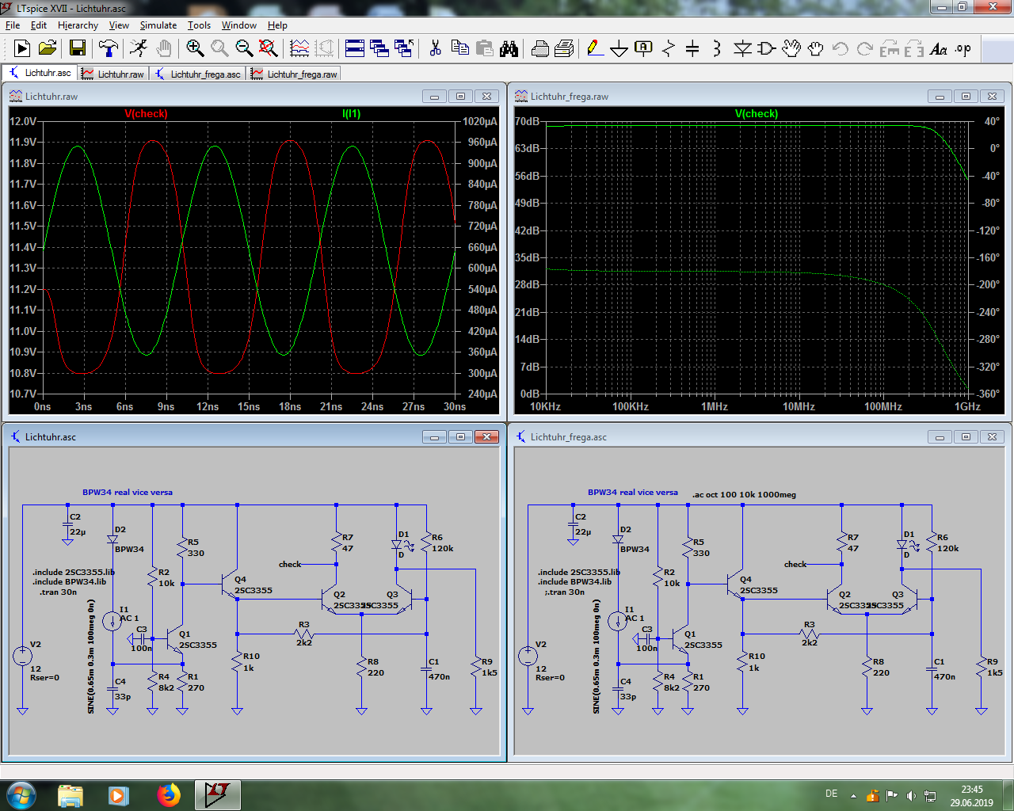This screenshot has width=1014, height=811.
Task: Open File Explorer from the taskbar
Action: tap(71, 795)
